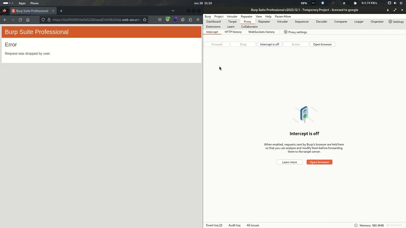Switch to the Dashboard tab
The image size is (406, 228).
[213, 22]
